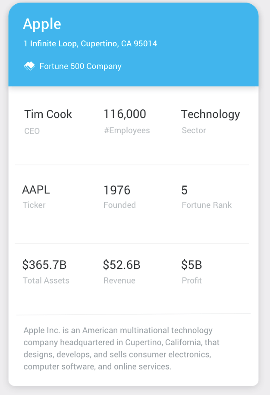The width and height of the screenshot is (270, 395).
Task: Click the 1976 founded year
Action: point(117,190)
